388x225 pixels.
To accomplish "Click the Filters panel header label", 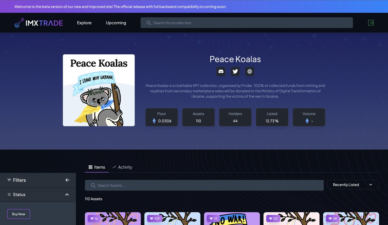I will (x=19, y=180).
